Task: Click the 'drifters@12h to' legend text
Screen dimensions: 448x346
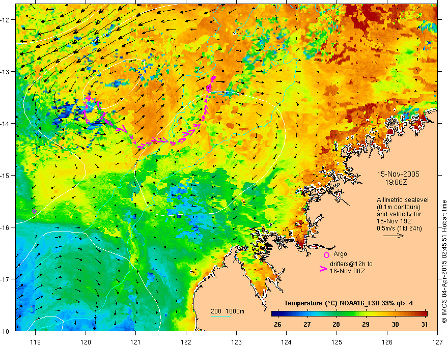Action: point(351,264)
